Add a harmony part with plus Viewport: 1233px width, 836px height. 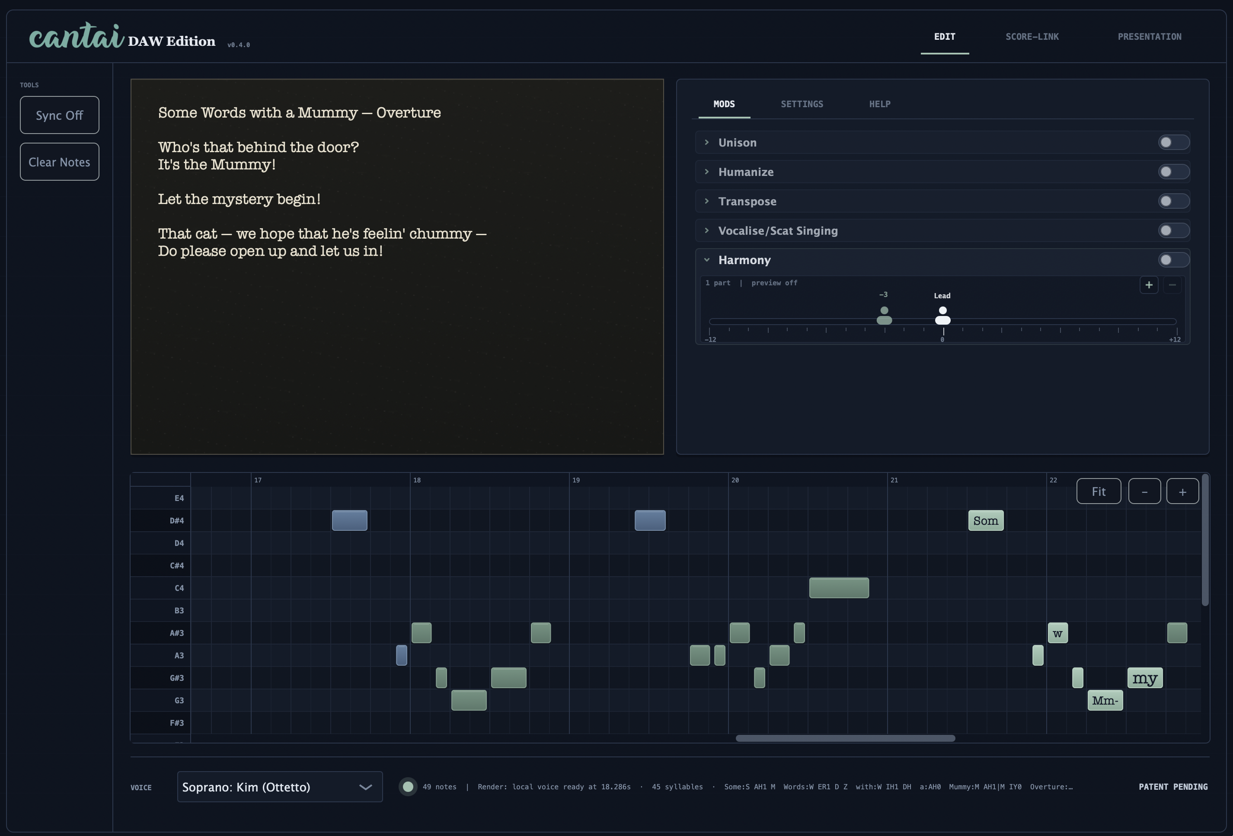[1149, 285]
